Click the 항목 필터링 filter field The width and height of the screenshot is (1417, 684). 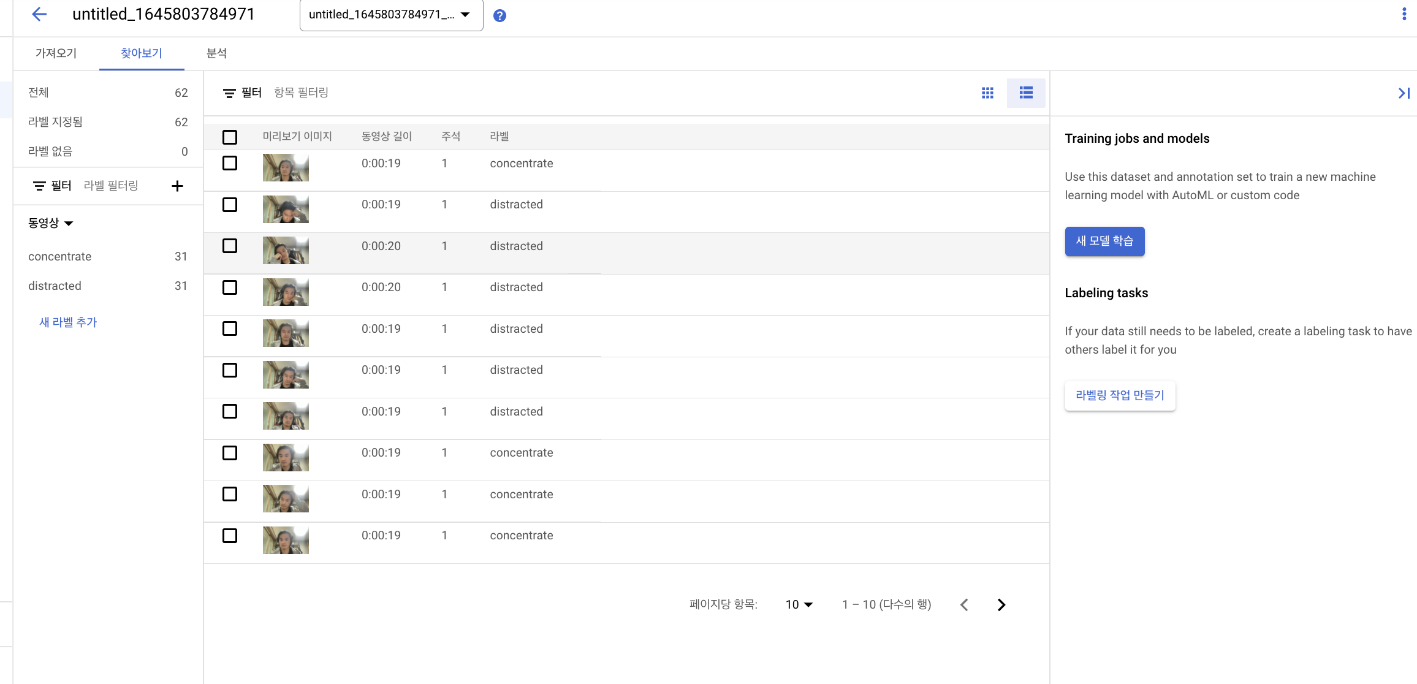point(301,93)
